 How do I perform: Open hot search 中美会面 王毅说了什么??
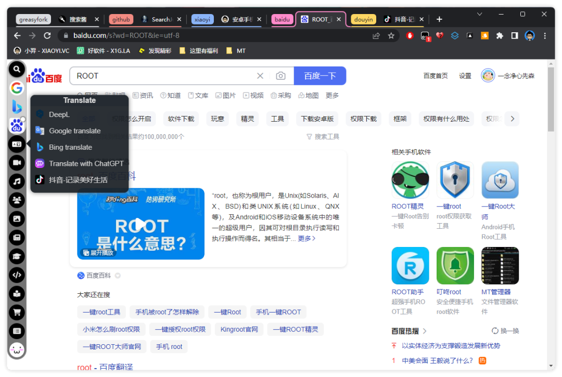point(437,361)
